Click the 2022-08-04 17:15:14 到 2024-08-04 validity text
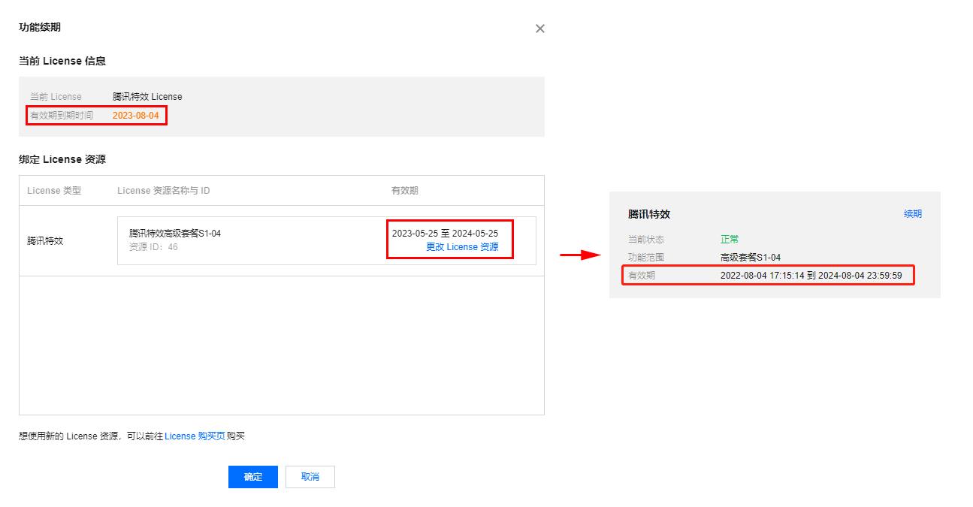The width and height of the screenshot is (973, 507). pyautogui.click(x=811, y=276)
